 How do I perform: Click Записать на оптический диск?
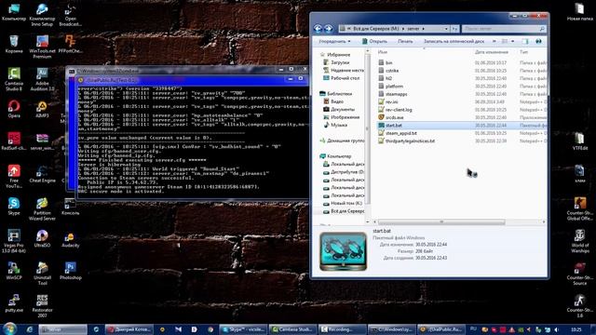[454, 41]
